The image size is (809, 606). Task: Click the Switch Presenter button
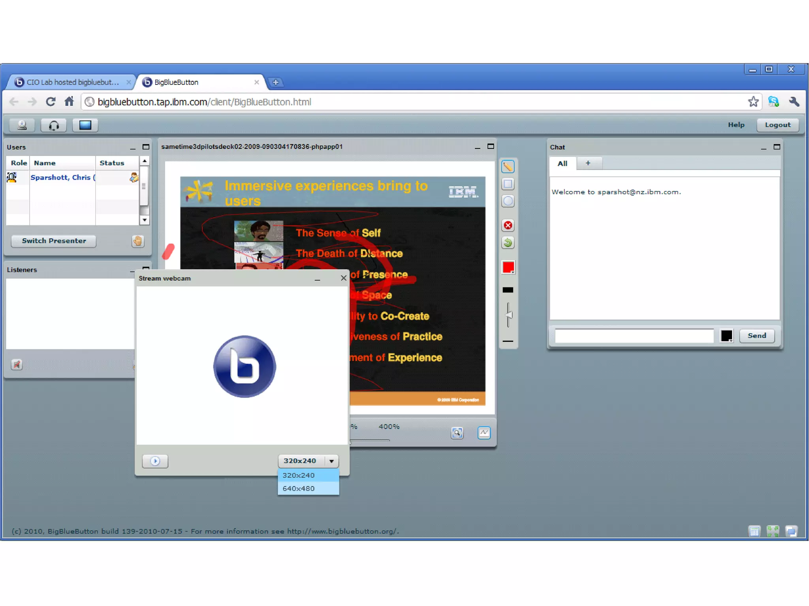(54, 241)
